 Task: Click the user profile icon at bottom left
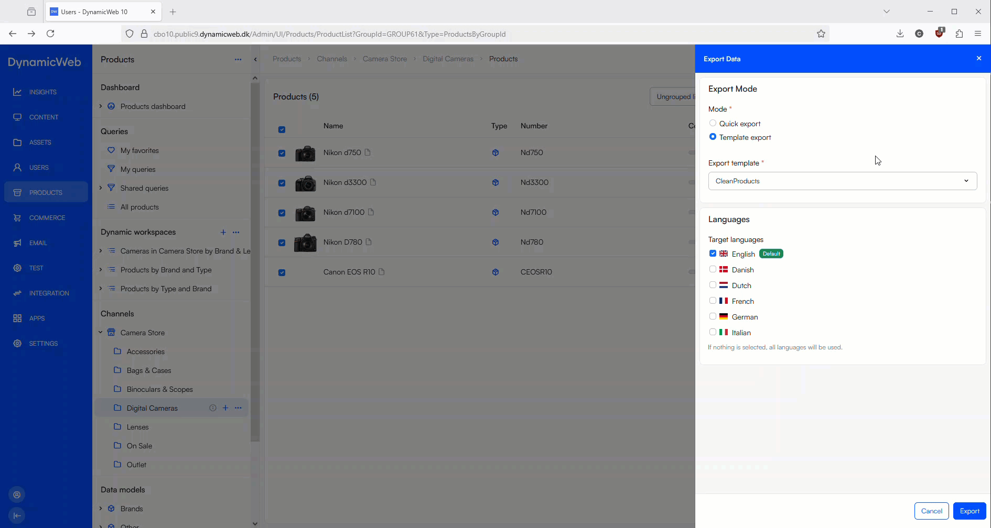coord(17,495)
